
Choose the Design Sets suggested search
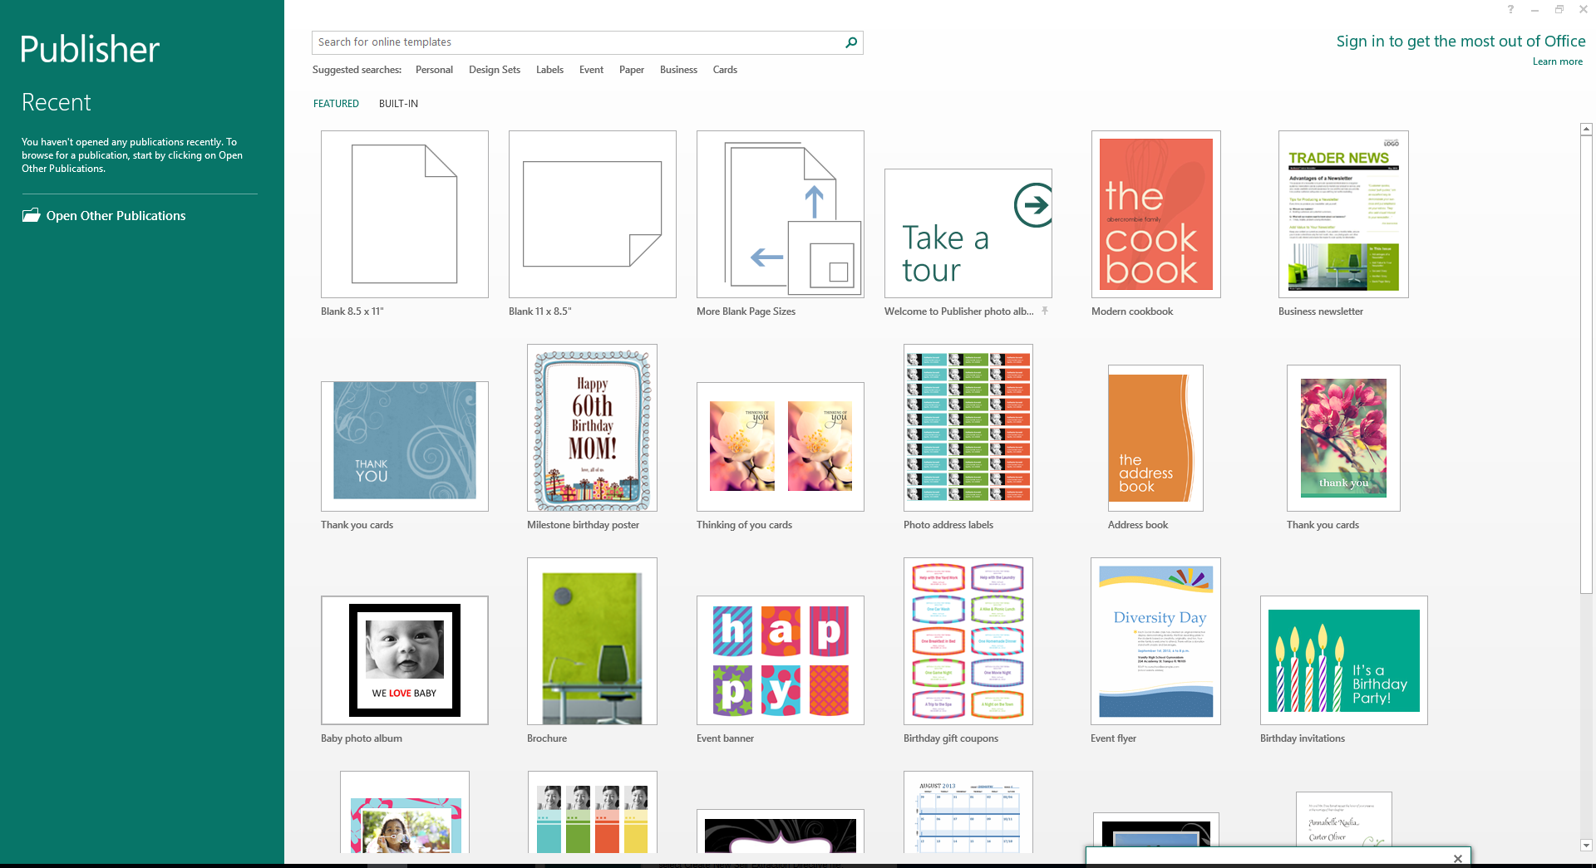(x=494, y=70)
